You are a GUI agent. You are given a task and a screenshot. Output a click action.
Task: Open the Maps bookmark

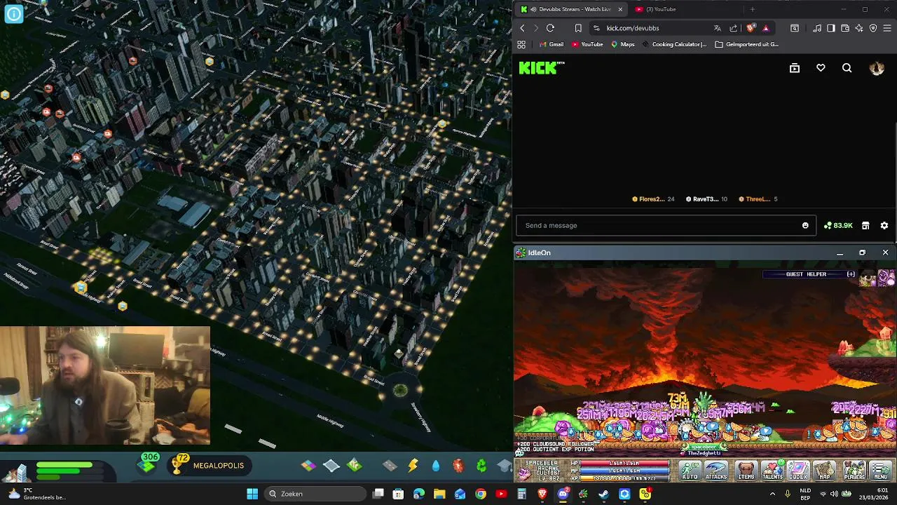click(x=622, y=44)
